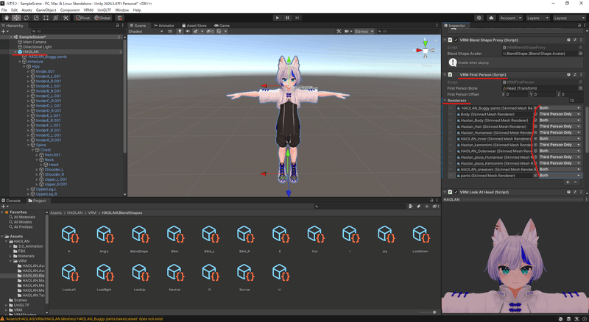Select HAOLAN object in Hierarchy
This screenshot has width=589, height=322.
[x=31, y=51]
